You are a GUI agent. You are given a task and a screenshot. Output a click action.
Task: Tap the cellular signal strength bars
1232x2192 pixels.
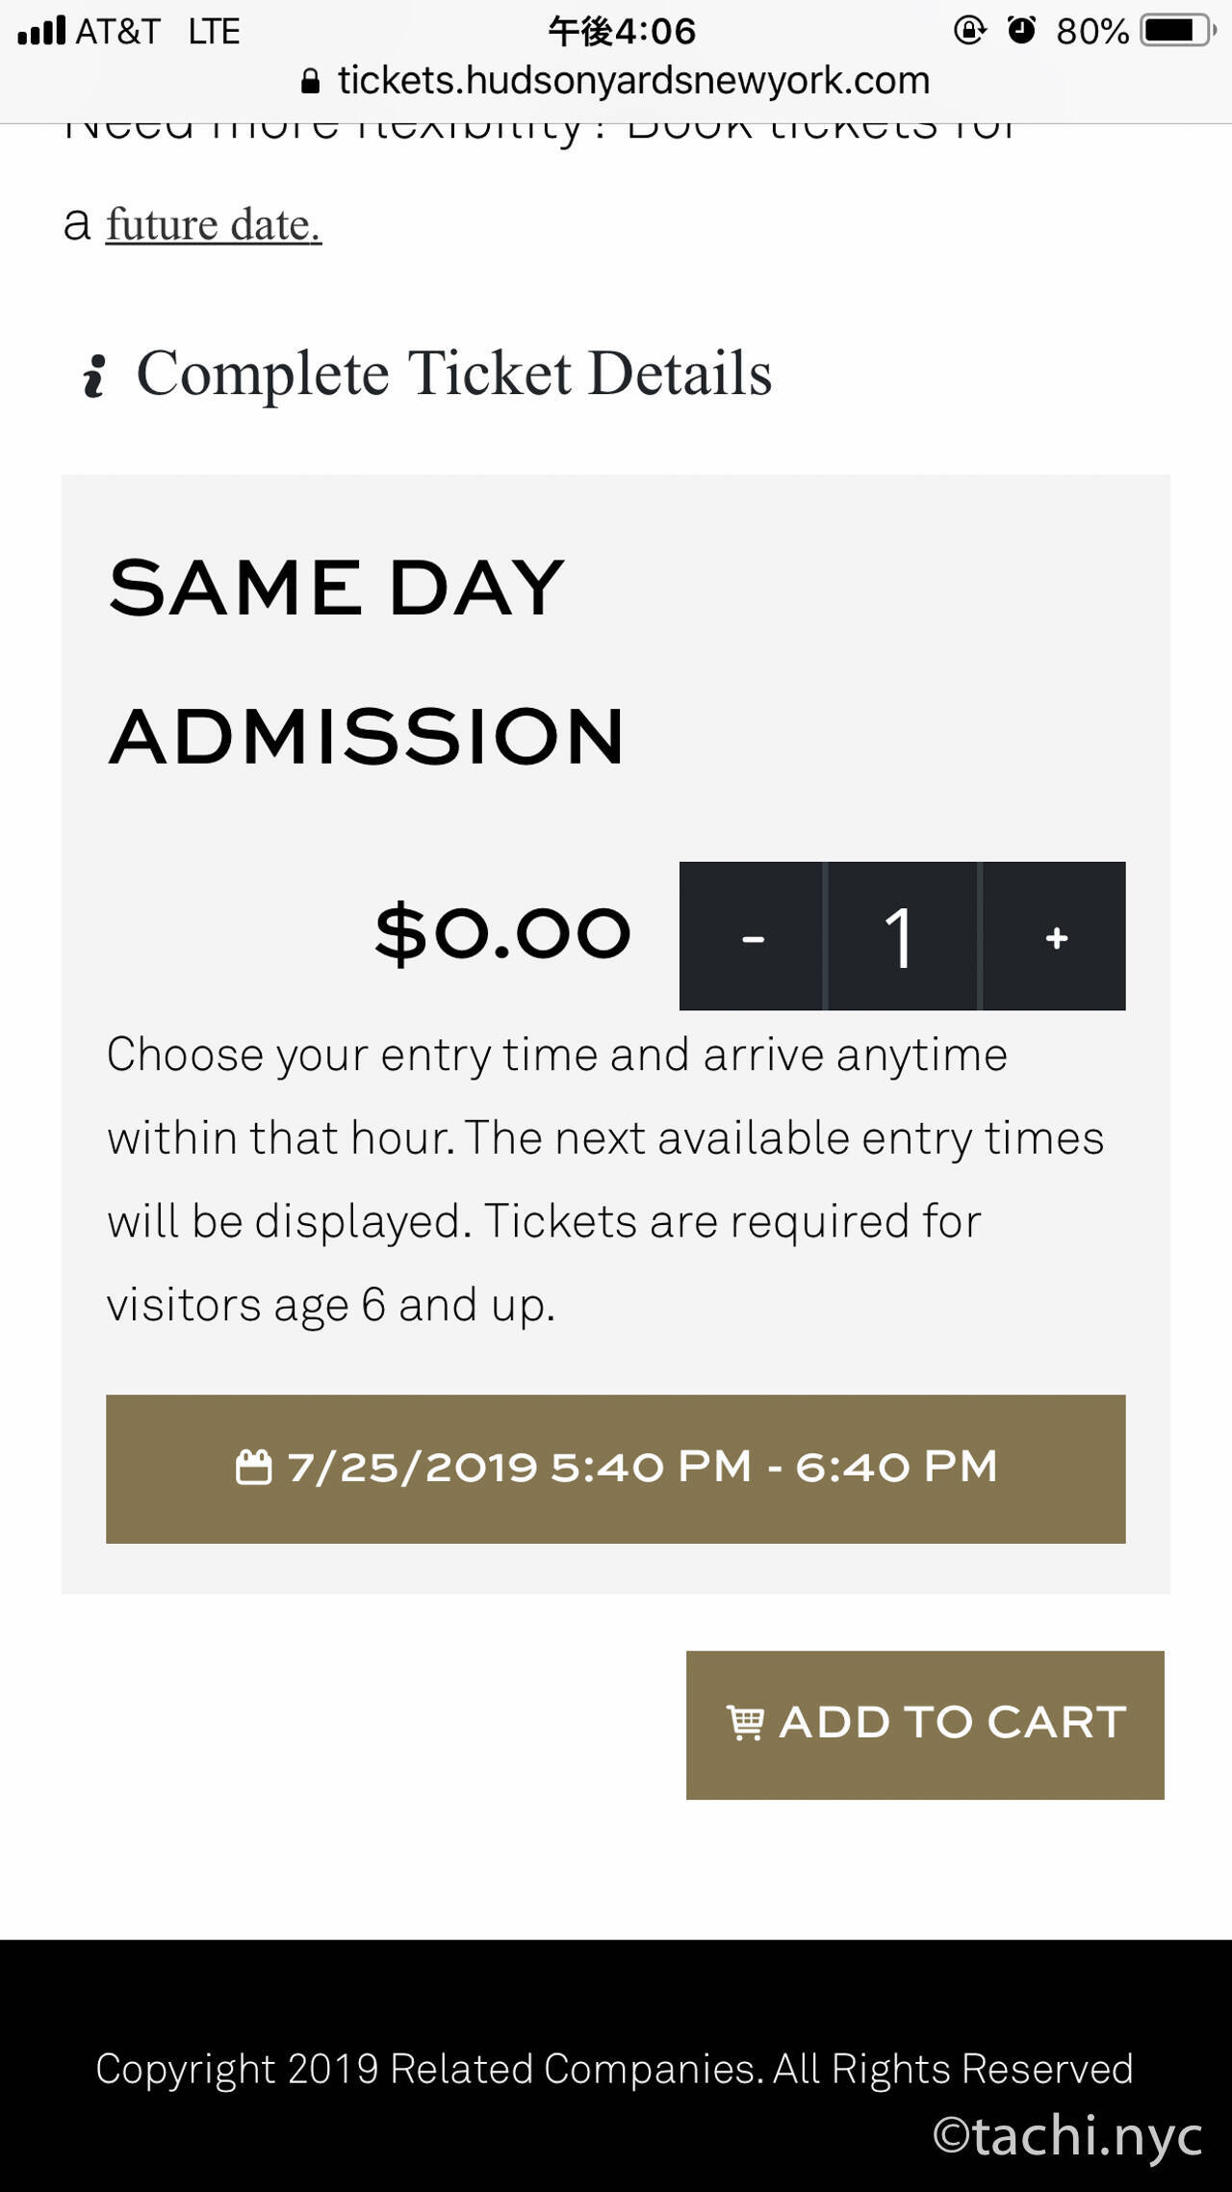[41, 31]
